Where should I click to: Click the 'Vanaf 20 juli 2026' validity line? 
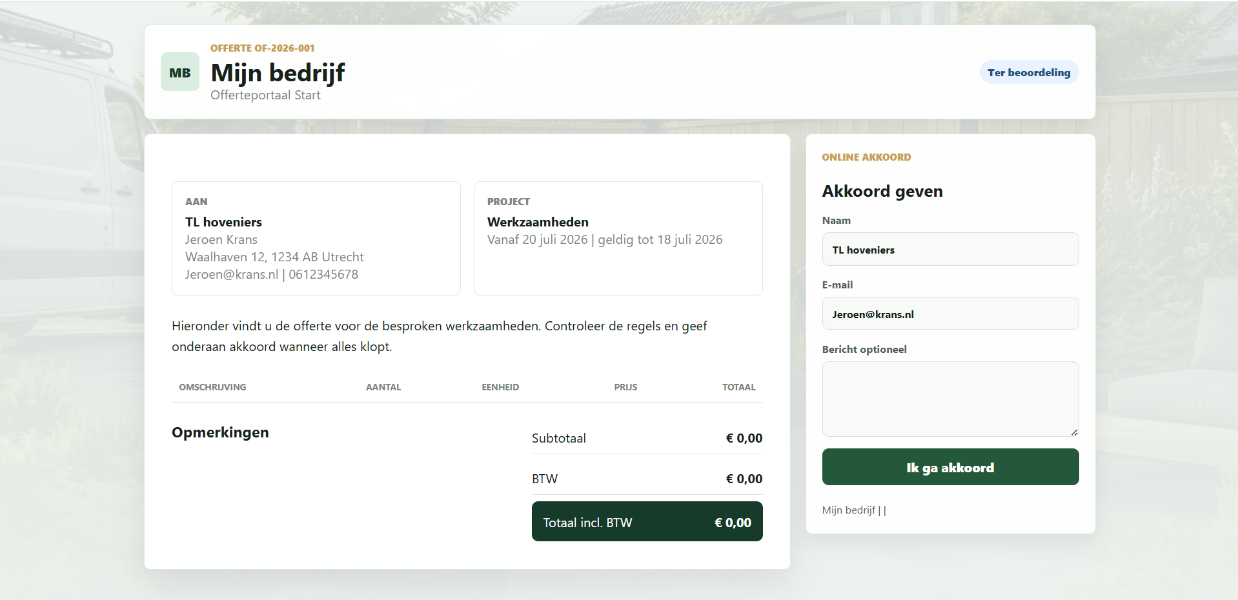coord(605,239)
